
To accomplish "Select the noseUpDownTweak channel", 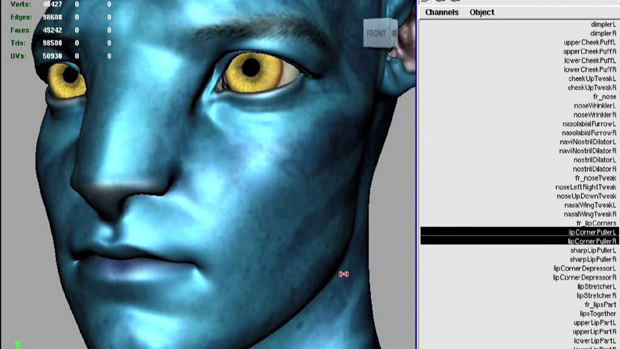I will pos(586,196).
